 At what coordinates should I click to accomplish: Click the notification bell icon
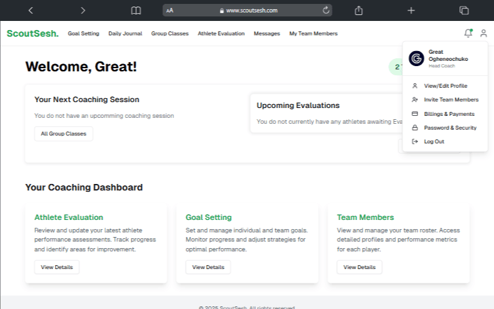[467, 33]
